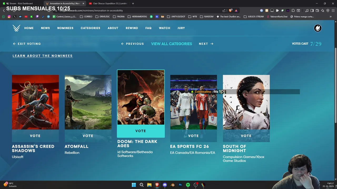Open the JURY menu item
Image resolution: width=337 pixels, height=189 pixels.
click(181, 28)
